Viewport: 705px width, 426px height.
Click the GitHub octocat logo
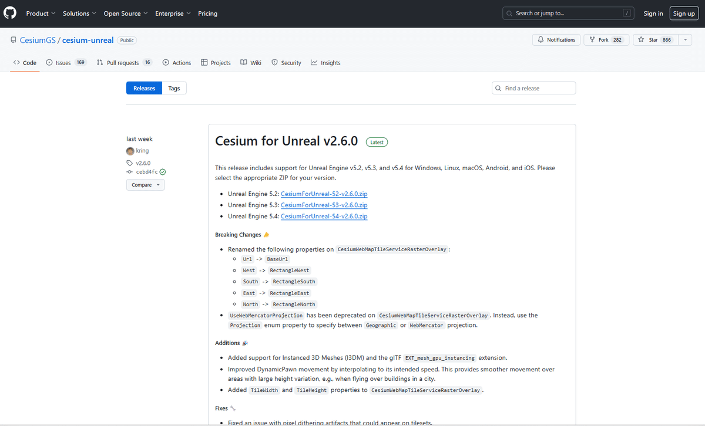[x=9, y=13]
